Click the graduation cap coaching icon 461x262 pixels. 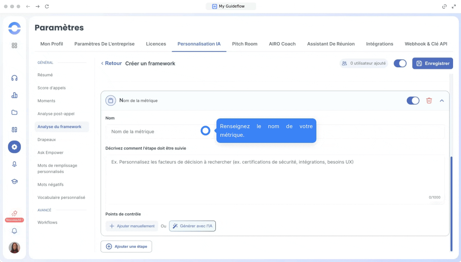(14, 181)
